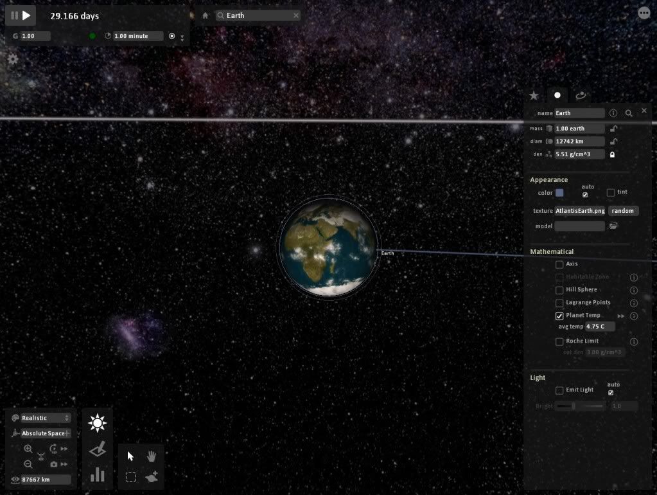Expand the time panel double-arrow

pos(182,39)
